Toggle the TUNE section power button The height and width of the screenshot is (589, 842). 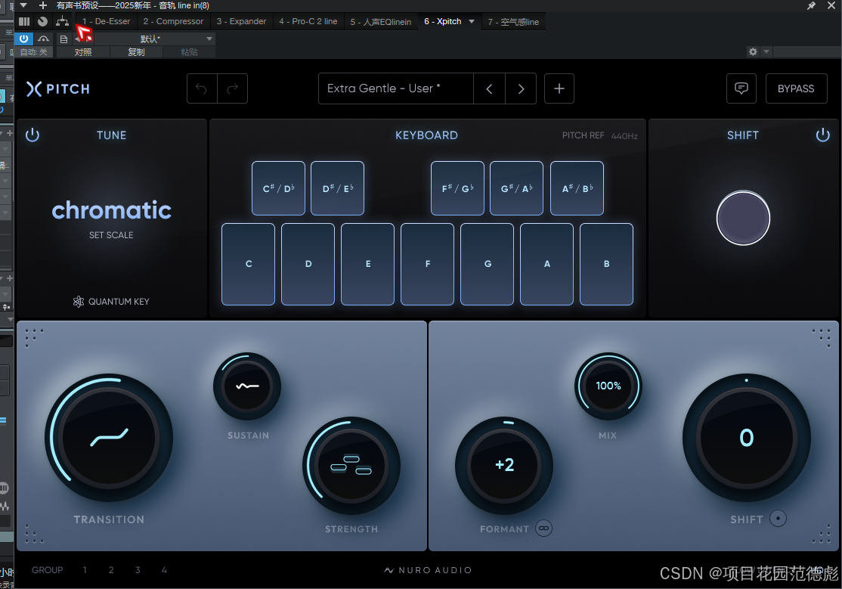[33, 135]
